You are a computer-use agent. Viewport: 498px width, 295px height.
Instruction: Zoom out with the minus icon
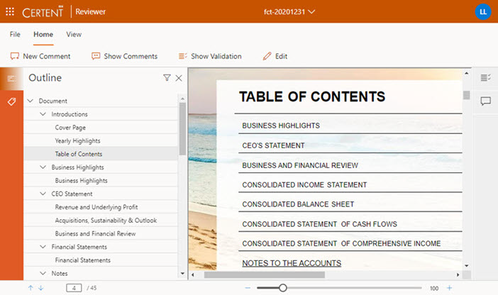(248, 288)
